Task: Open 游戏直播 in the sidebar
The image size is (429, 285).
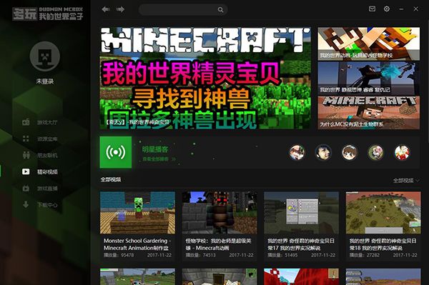Action: click(40, 189)
